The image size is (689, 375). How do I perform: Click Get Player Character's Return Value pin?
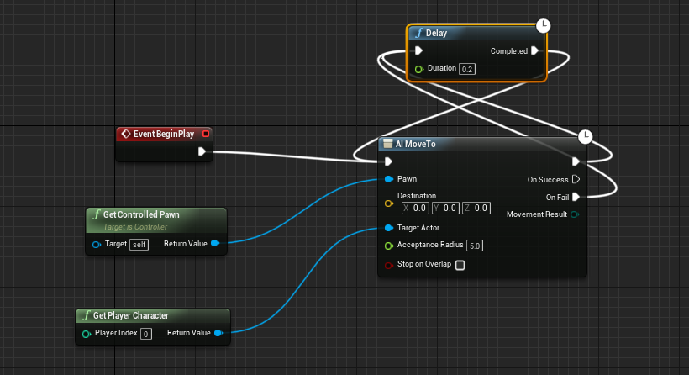coord(218,333)
